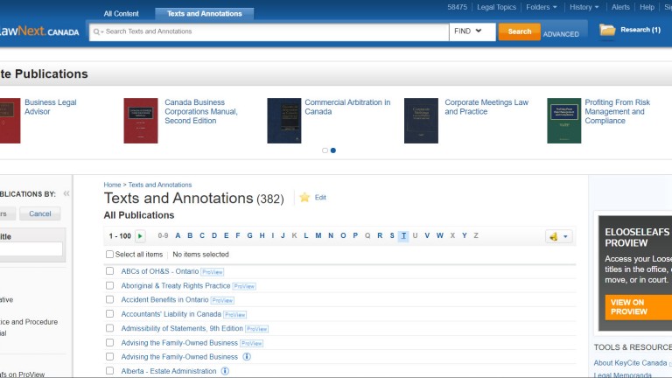
Task: Open Corporate Meetings Law and Practice book cover
Action: click(x=421, y=121)
